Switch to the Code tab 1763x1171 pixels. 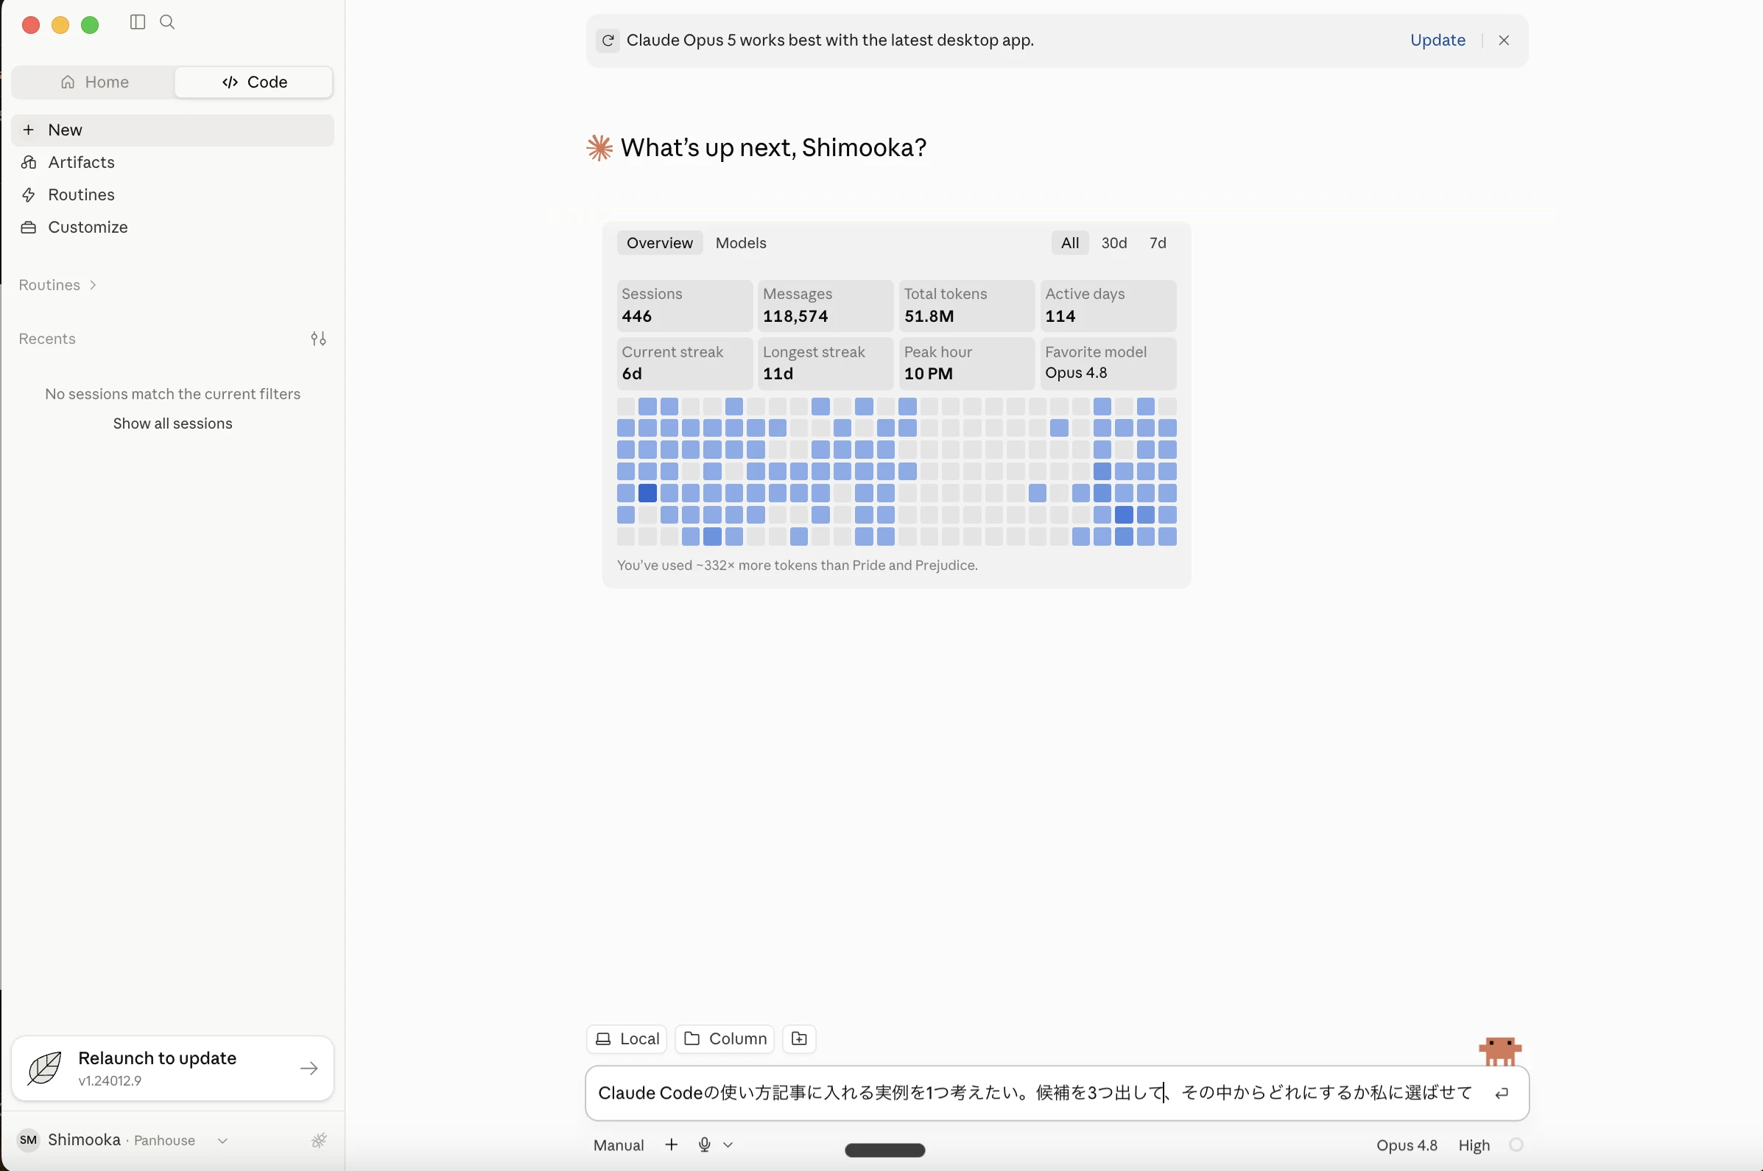tap(254, 82)
